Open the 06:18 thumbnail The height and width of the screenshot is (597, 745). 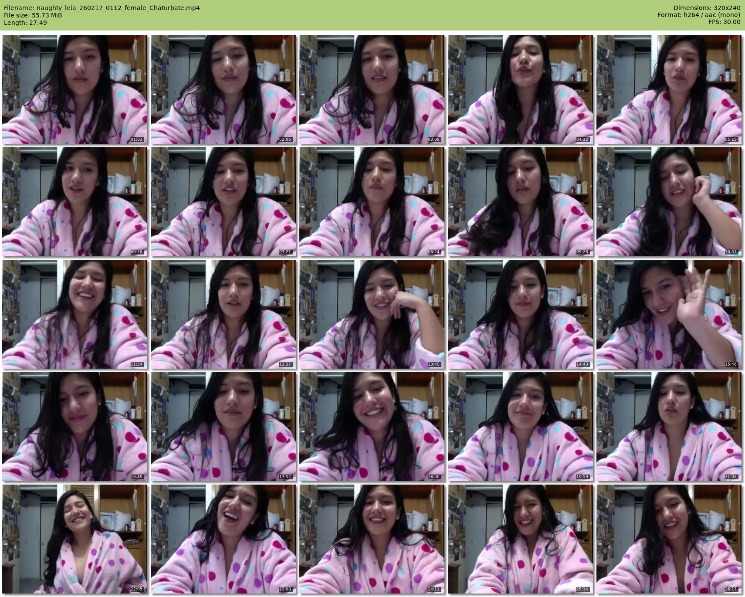tap(75, 202)
